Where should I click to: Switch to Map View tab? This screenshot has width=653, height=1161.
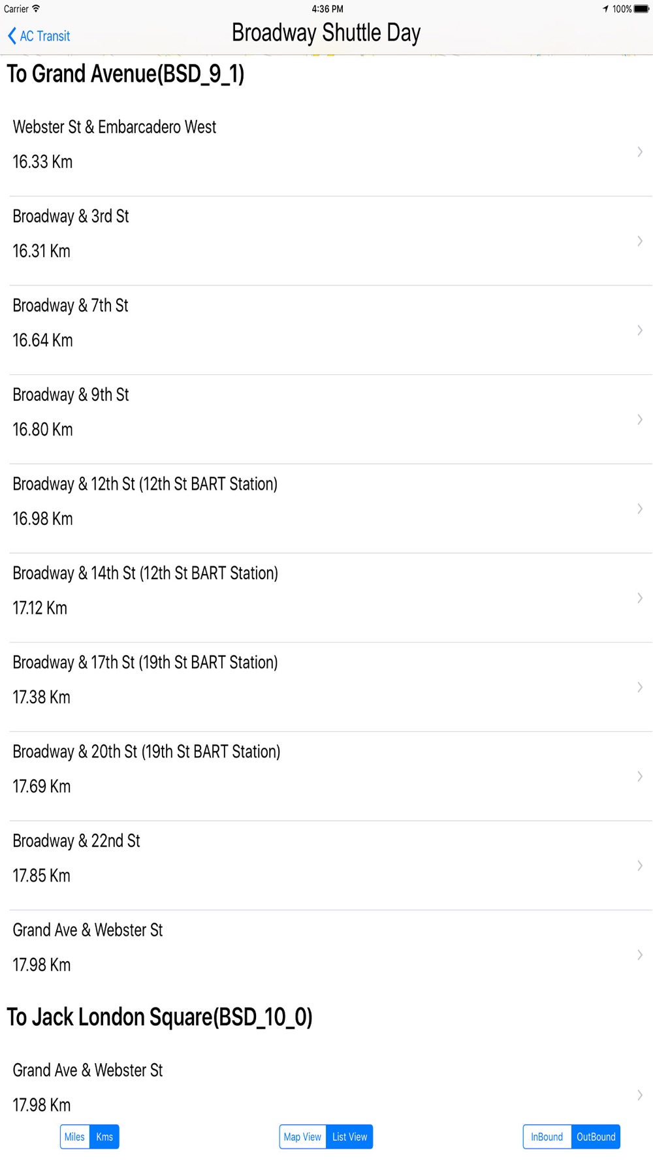(x=302, y=1137)
